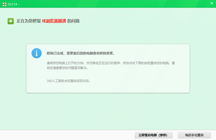Click the ID:114 title text
The height and width of the screenshot is (140, 216).
point(13,4)
